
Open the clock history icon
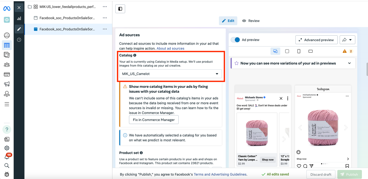[x=19, y=40]
